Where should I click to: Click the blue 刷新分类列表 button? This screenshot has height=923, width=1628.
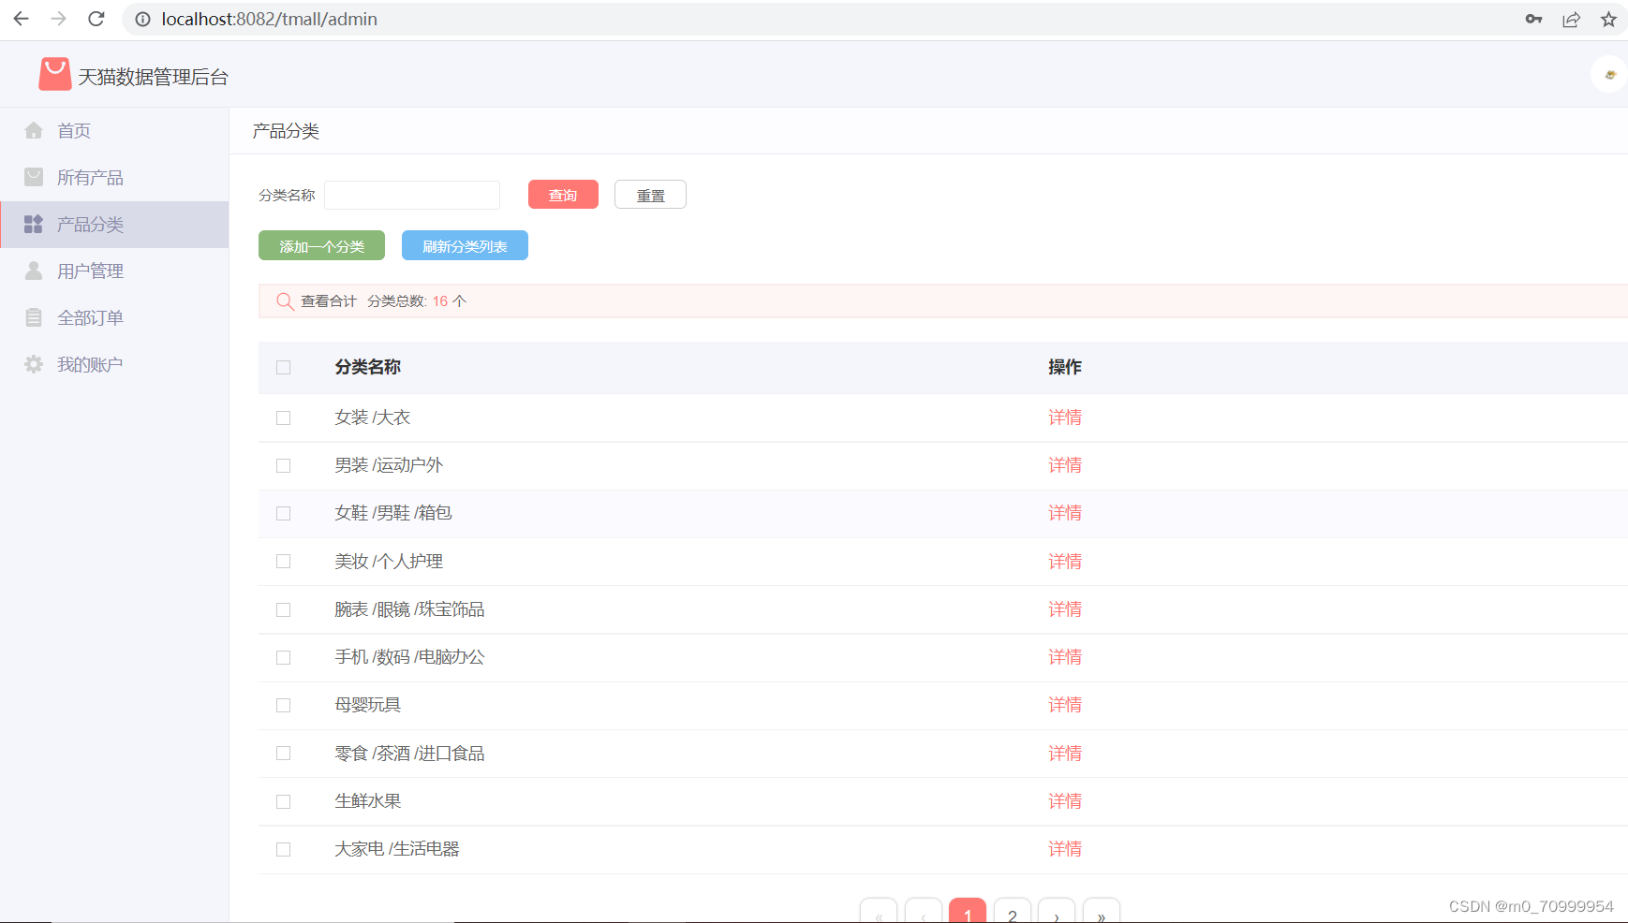point(465,245)
